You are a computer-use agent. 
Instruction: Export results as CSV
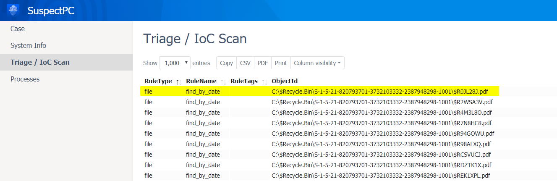click(245, 63)
